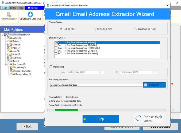Click the 'Please Wait...Loading Folder Records' text
Viewport: 181px width, 133px height.
click(x=65, y=105)
